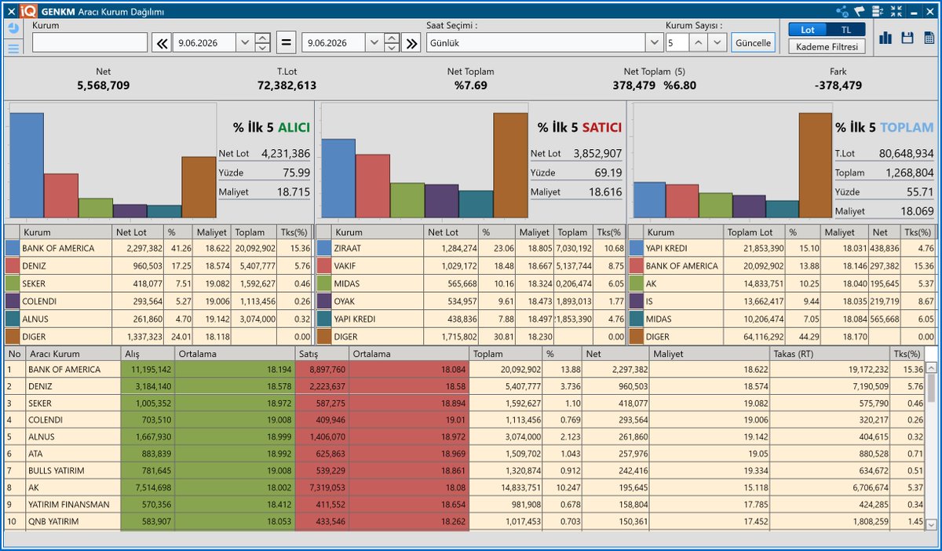The height and width of the screenshot is (551, 942).
Task: Select YATIRIM FINANSMAN row in bottom table
Action: 464,505
